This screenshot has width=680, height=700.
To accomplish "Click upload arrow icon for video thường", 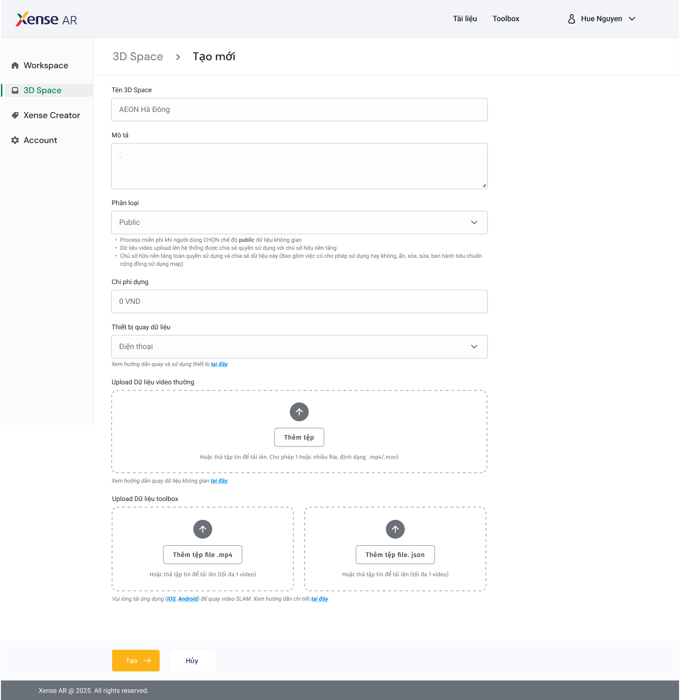I will pos(299,412).
